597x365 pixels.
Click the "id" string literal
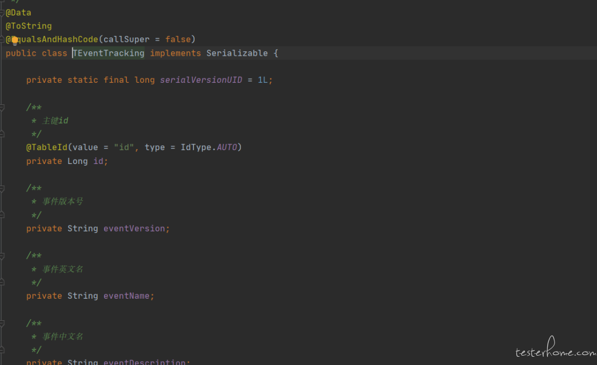pos(124,147)
